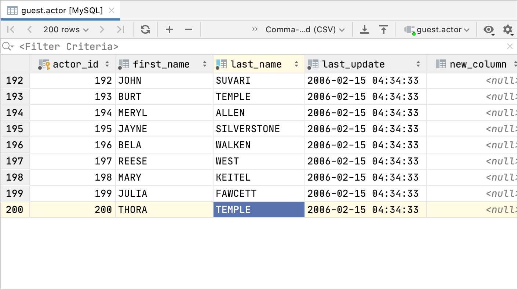This screenshot has width=518, height=290.
Task: Select the cell containing SILVERSTONE
Action: coord(259,129)
